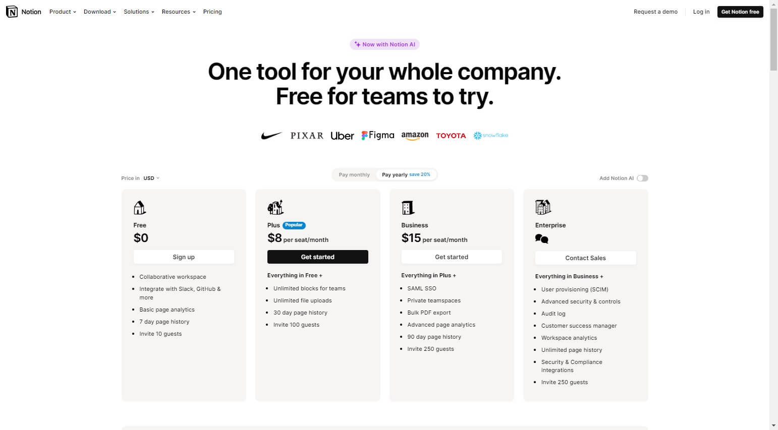Click the Enterprise chat bubbles icon
778x430 pixels.
tap(541, 239)
